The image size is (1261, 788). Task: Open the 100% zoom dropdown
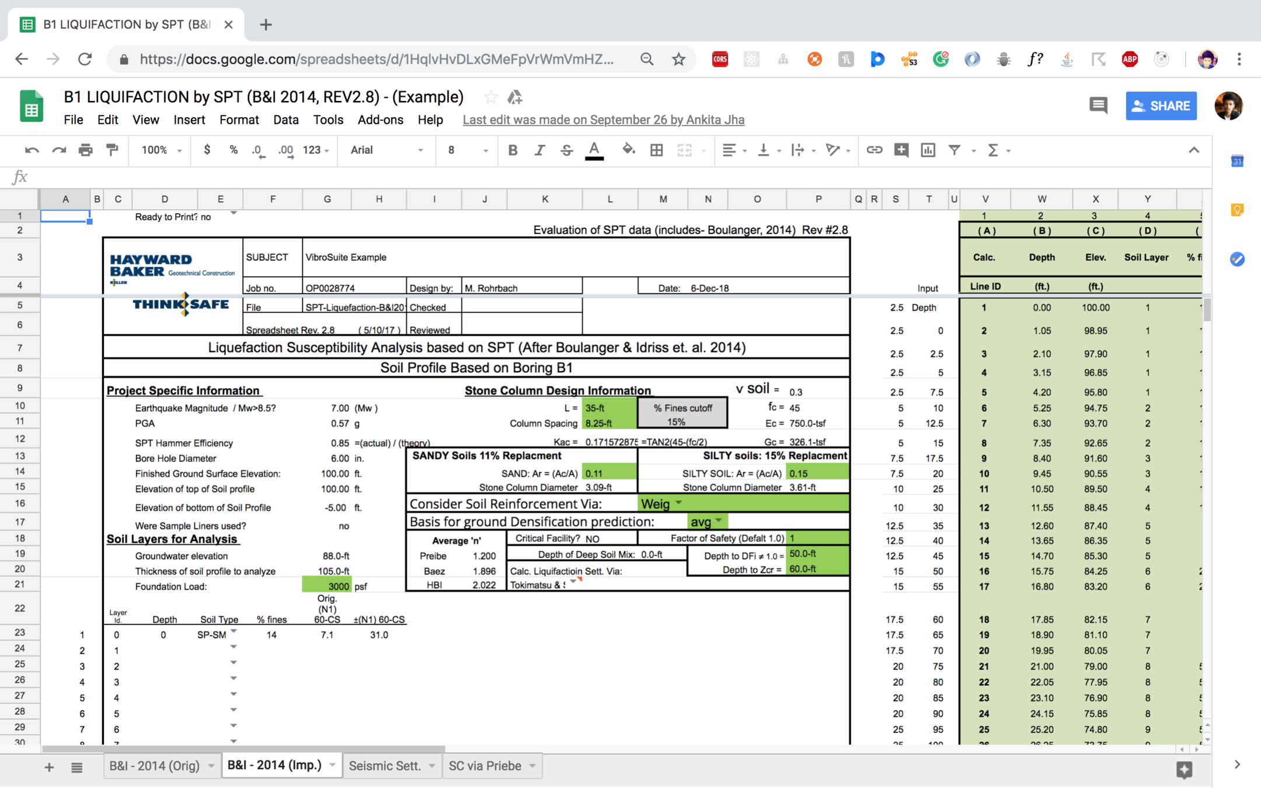(162, 150)
